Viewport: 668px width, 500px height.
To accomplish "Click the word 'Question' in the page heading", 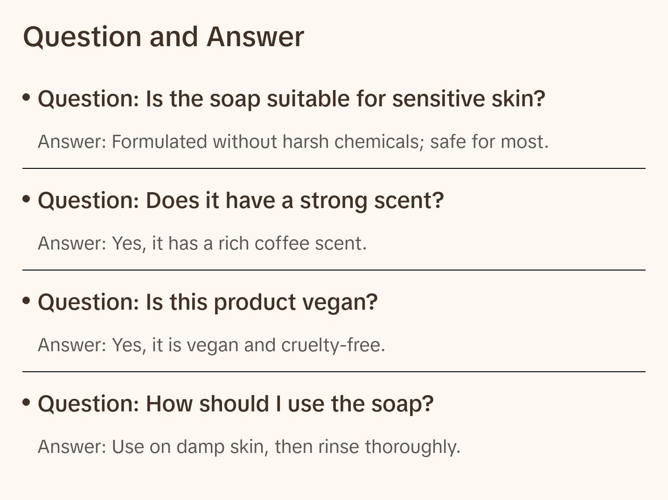I will pos(82,36).
